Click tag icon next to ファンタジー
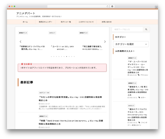 point(139,123)
